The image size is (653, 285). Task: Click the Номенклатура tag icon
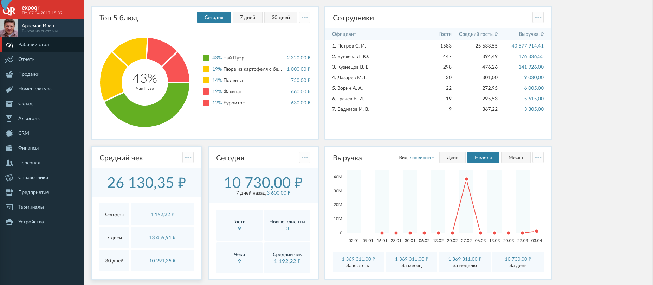[x=9, y=89]
